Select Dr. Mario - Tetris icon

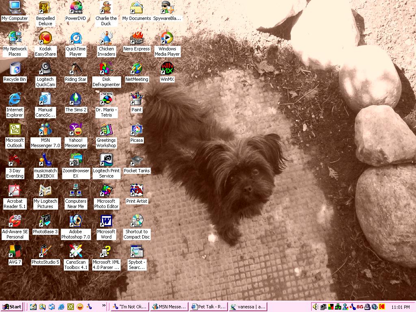pyautogui.click(x=106, y=105)
